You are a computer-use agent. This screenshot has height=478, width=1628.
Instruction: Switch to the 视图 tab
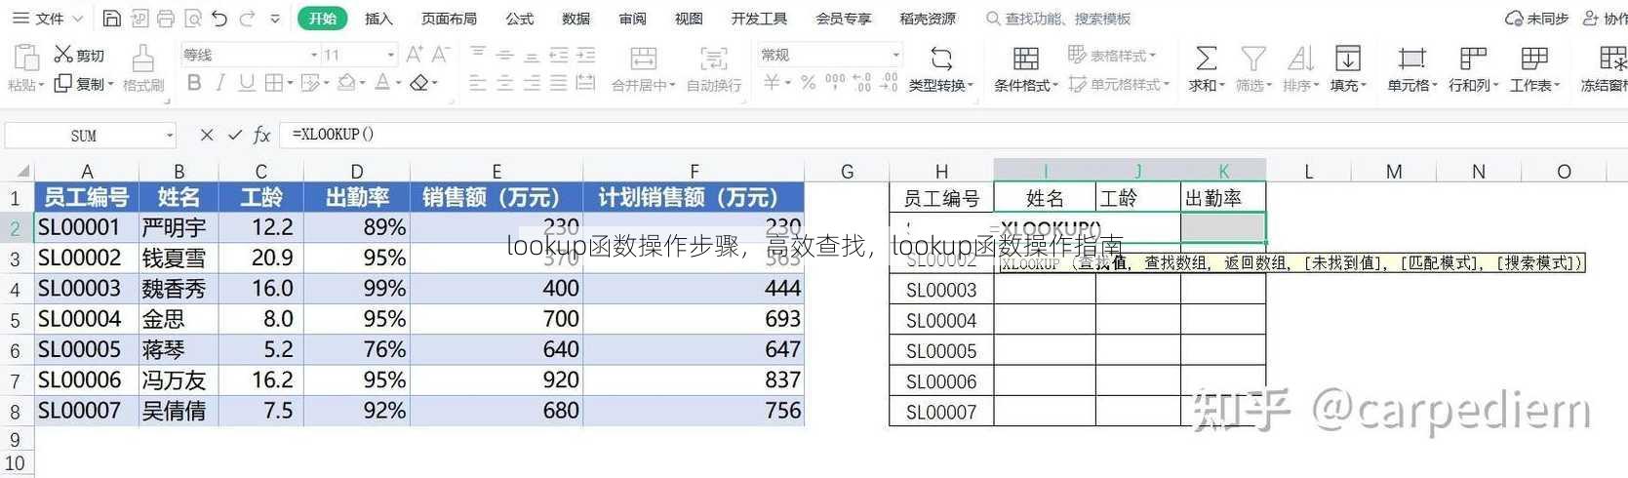[689, 19]
